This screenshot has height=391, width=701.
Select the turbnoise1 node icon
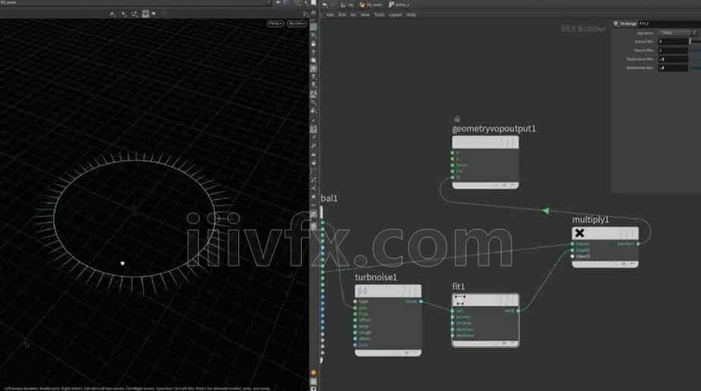363,291
